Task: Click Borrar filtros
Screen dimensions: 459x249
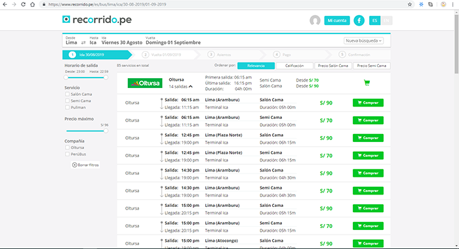Action: pyautogui.click(x=85, y=165)
